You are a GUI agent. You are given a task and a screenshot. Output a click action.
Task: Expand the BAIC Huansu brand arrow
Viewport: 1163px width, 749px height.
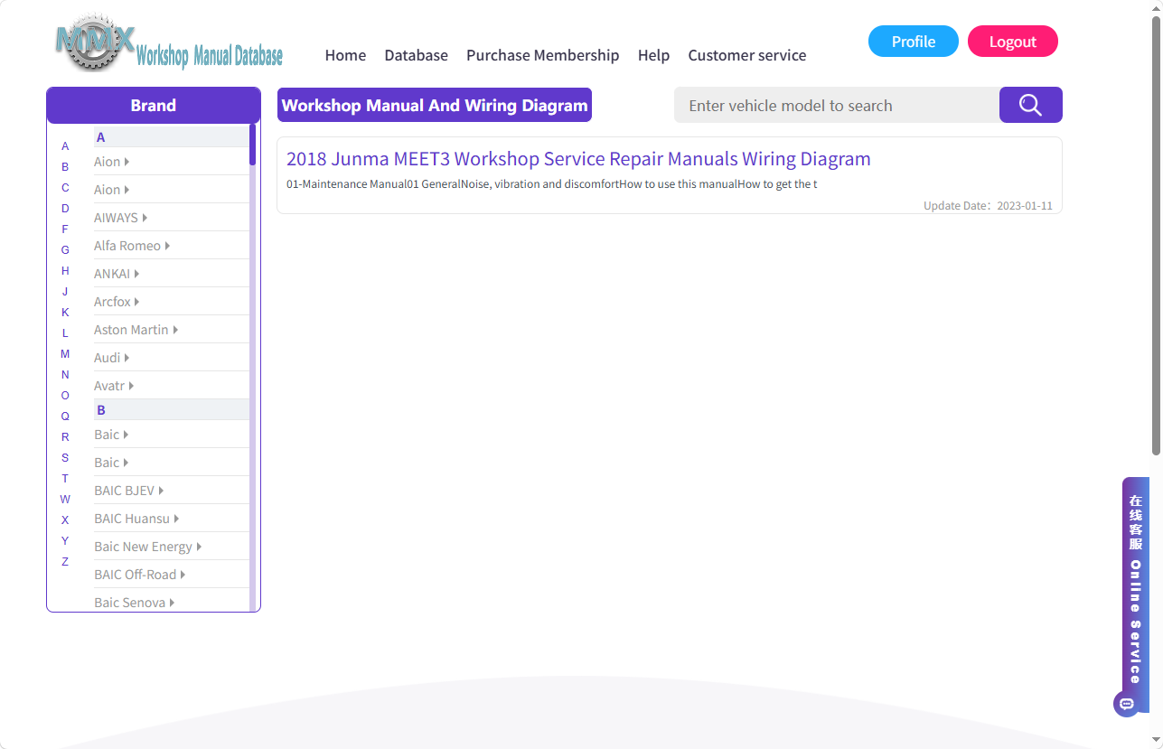click(x=176, y=519)
